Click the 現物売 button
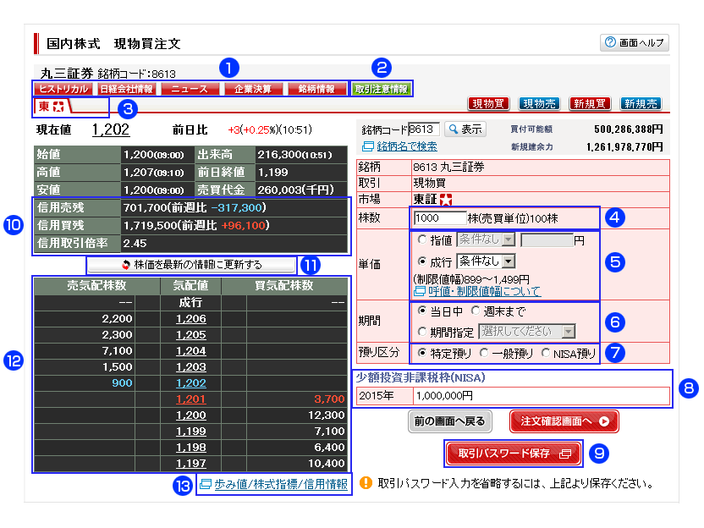The height and width of the screenshot is (528, 704). (x=539, y=104)
